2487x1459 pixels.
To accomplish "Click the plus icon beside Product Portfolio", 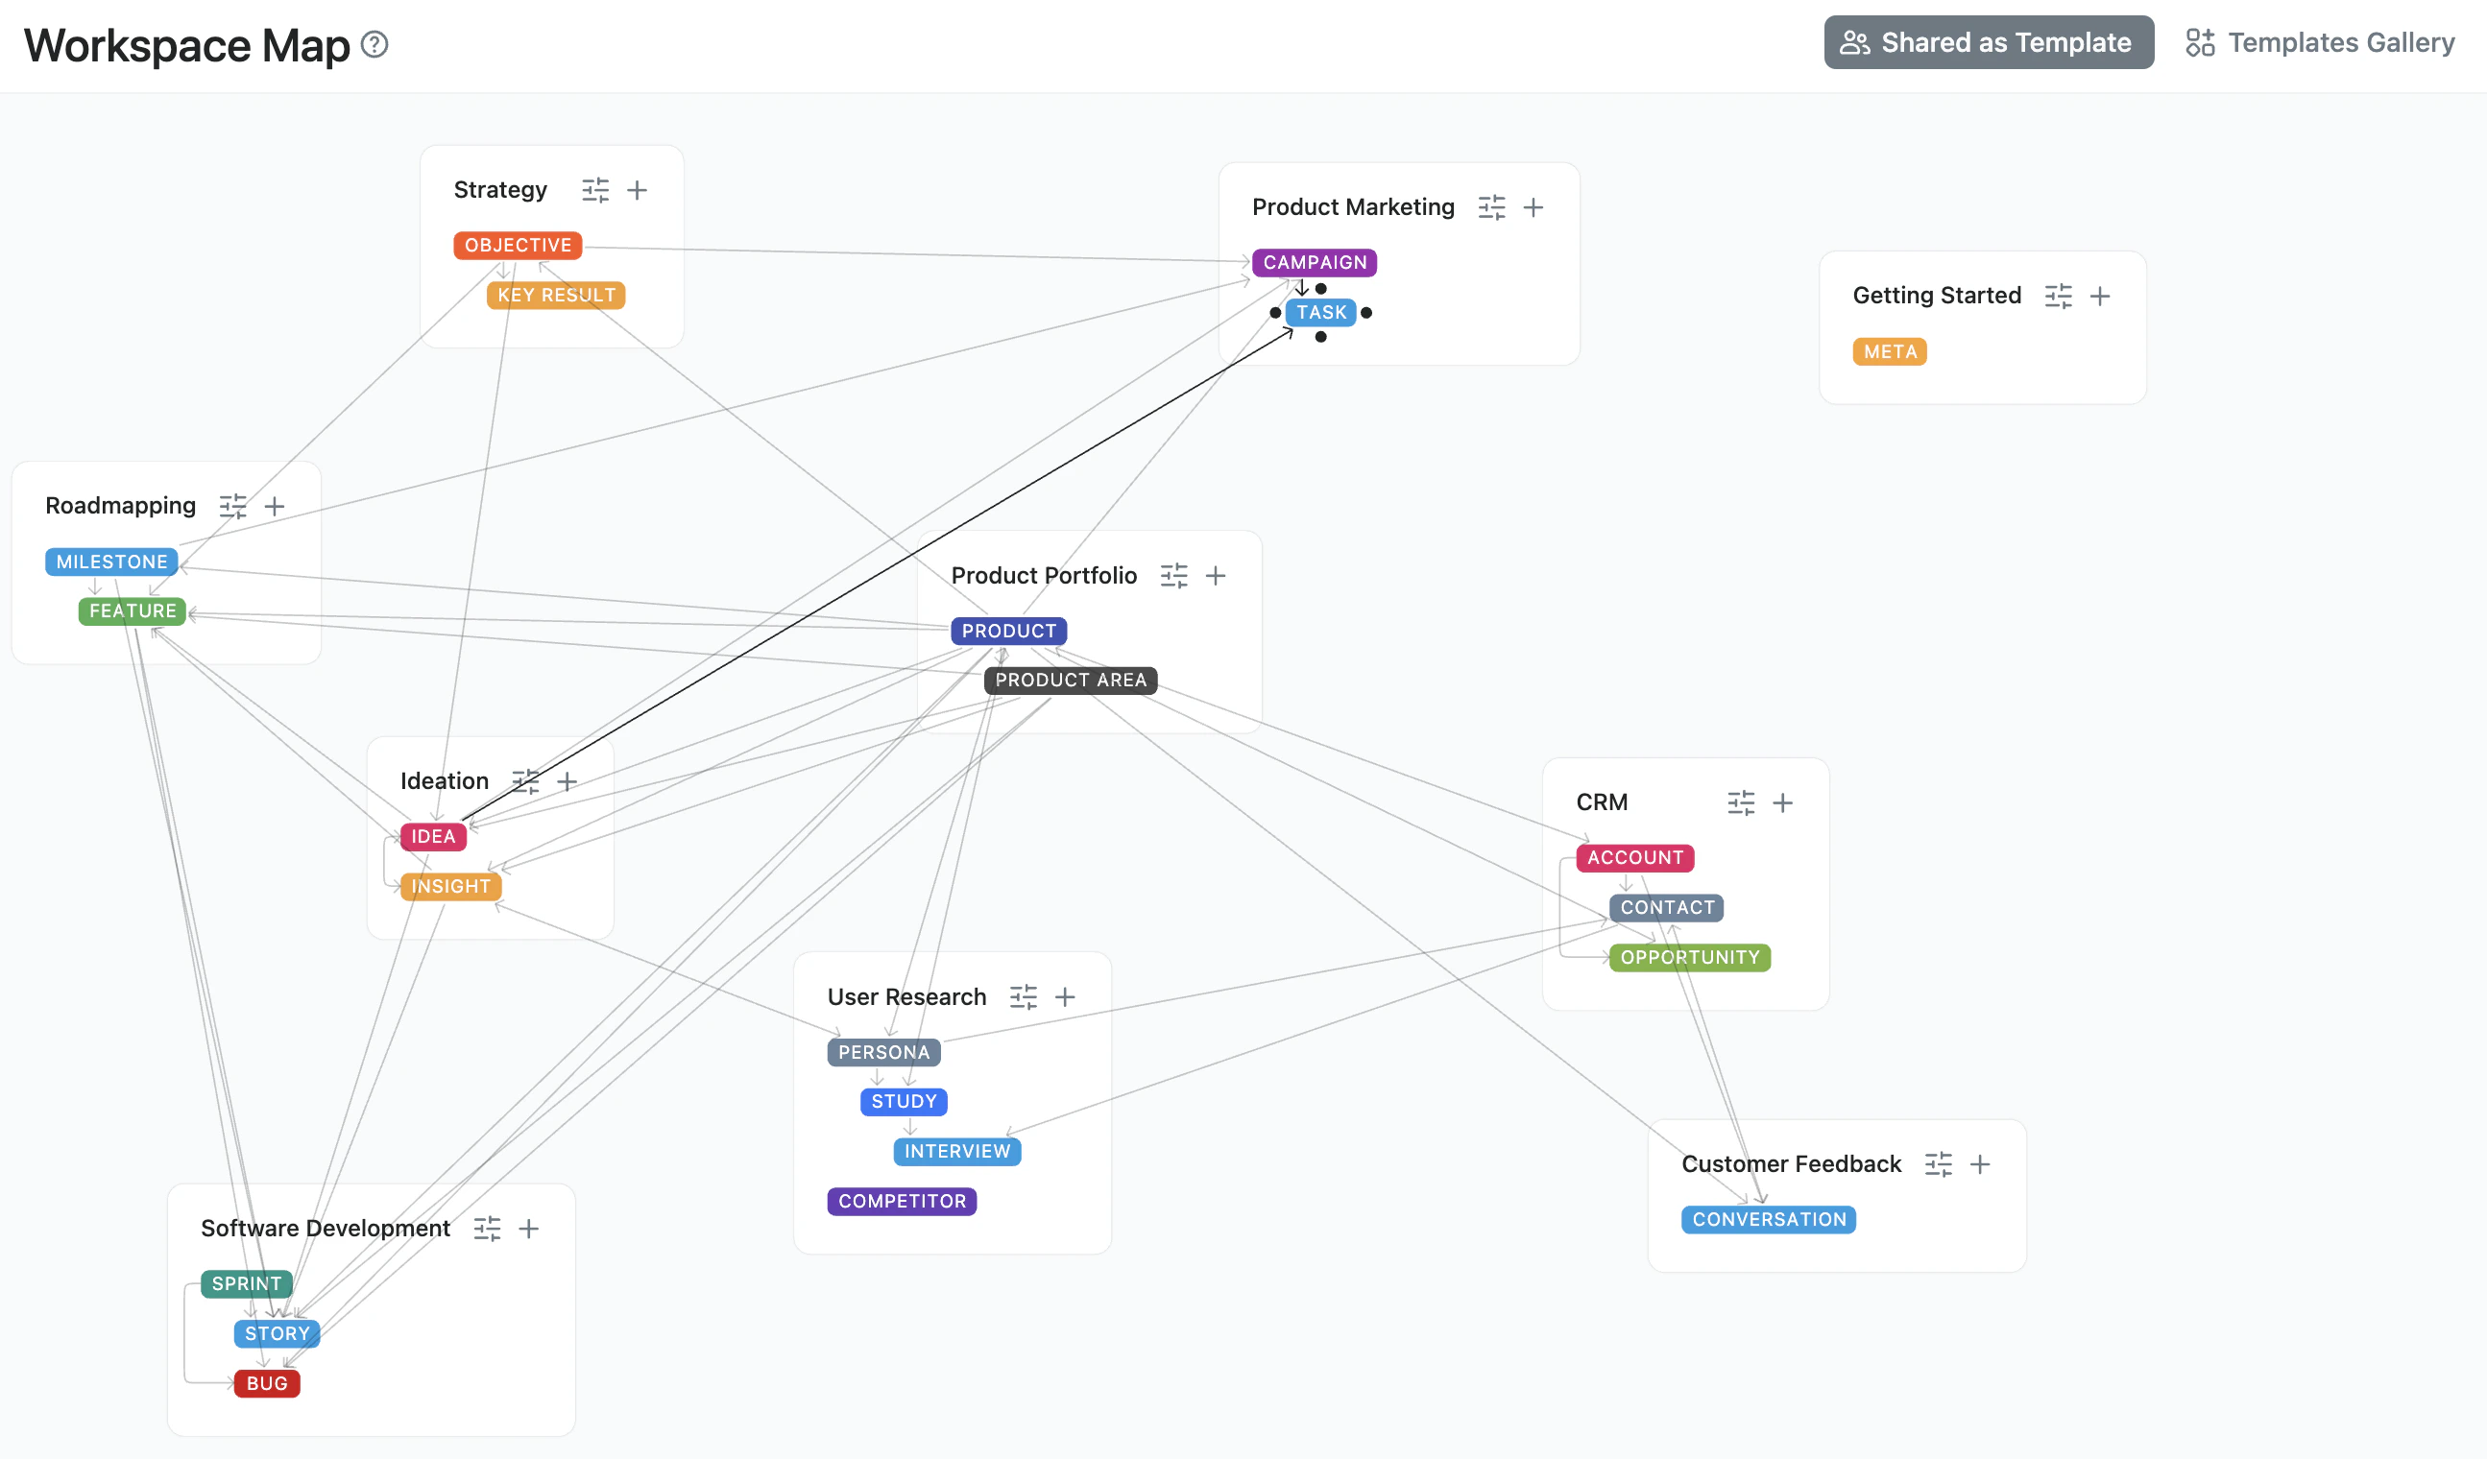I will pyautogui.click(x=1216, y=575).
